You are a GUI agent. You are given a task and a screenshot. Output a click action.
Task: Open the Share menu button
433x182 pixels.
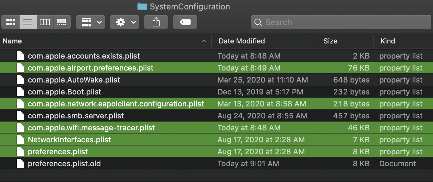click(156, 22)
